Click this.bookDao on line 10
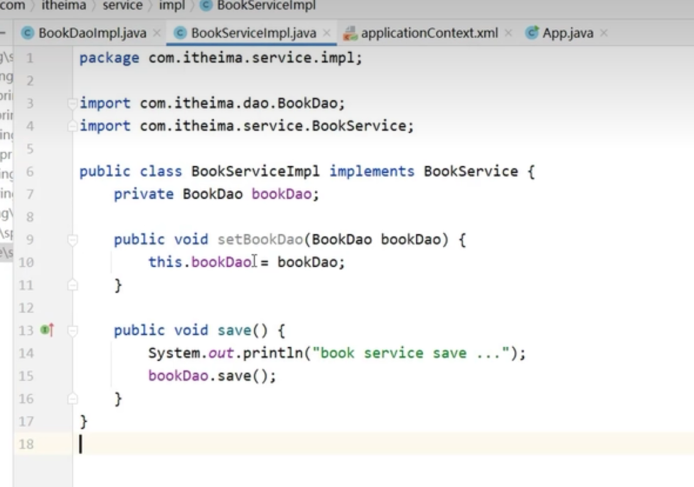This screenshot has height=487, width=694. coord(200,262)
